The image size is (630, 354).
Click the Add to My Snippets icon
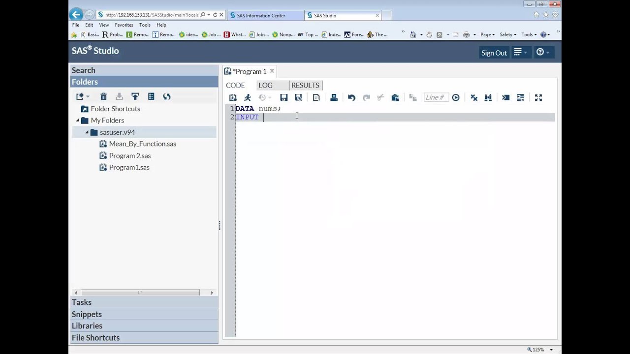pos(316,97)
